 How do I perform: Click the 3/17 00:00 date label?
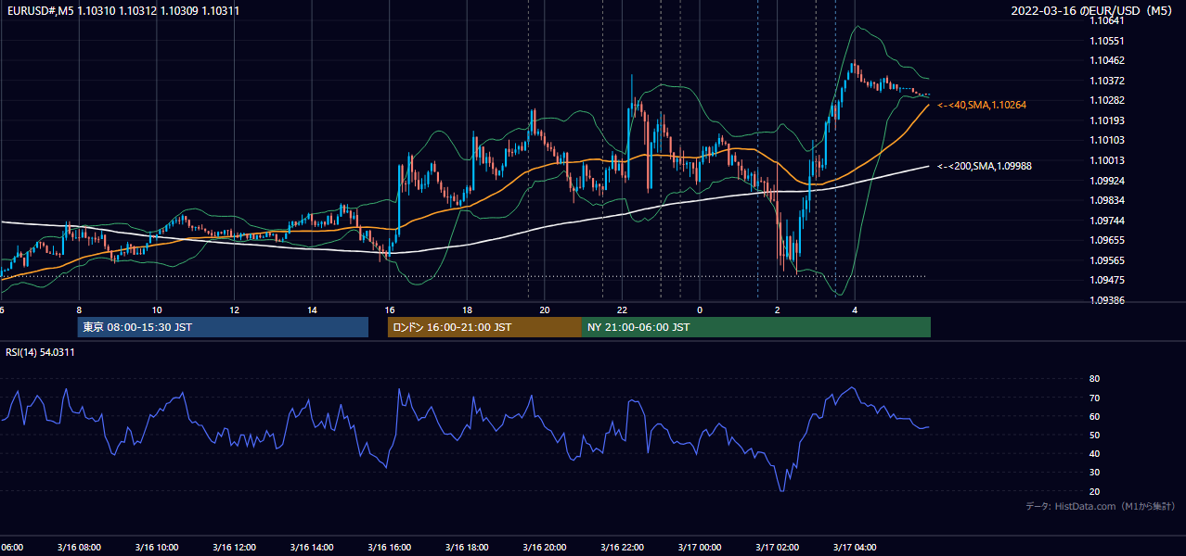700,548
